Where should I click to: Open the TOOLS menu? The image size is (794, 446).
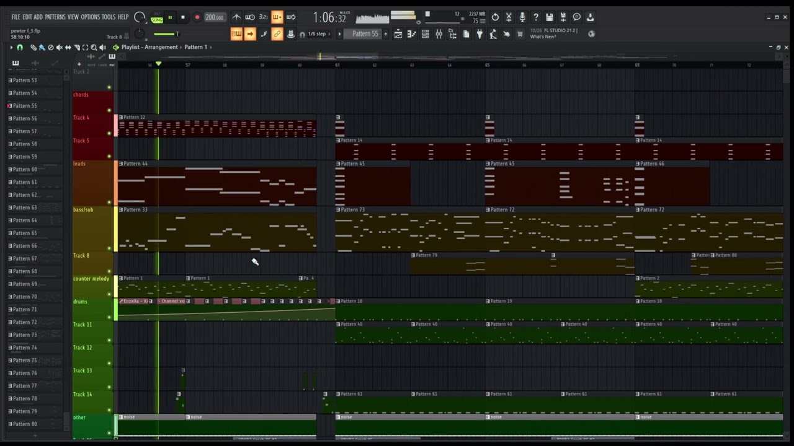click(109, 17)
